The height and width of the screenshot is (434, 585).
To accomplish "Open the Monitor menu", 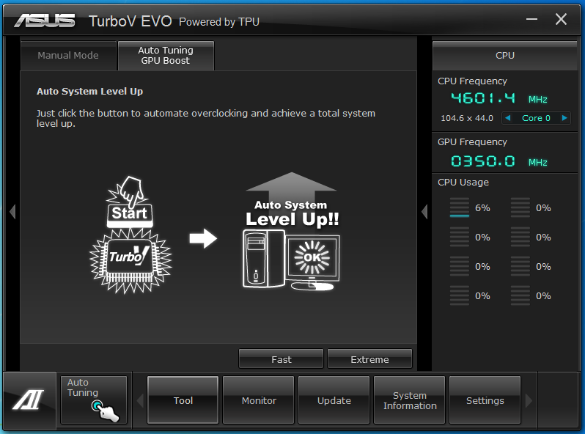I will coord(259,400).
